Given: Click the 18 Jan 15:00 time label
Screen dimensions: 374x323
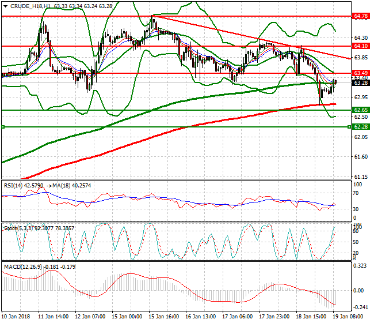Looking at the screenshot, I should (x=311, y=317).
